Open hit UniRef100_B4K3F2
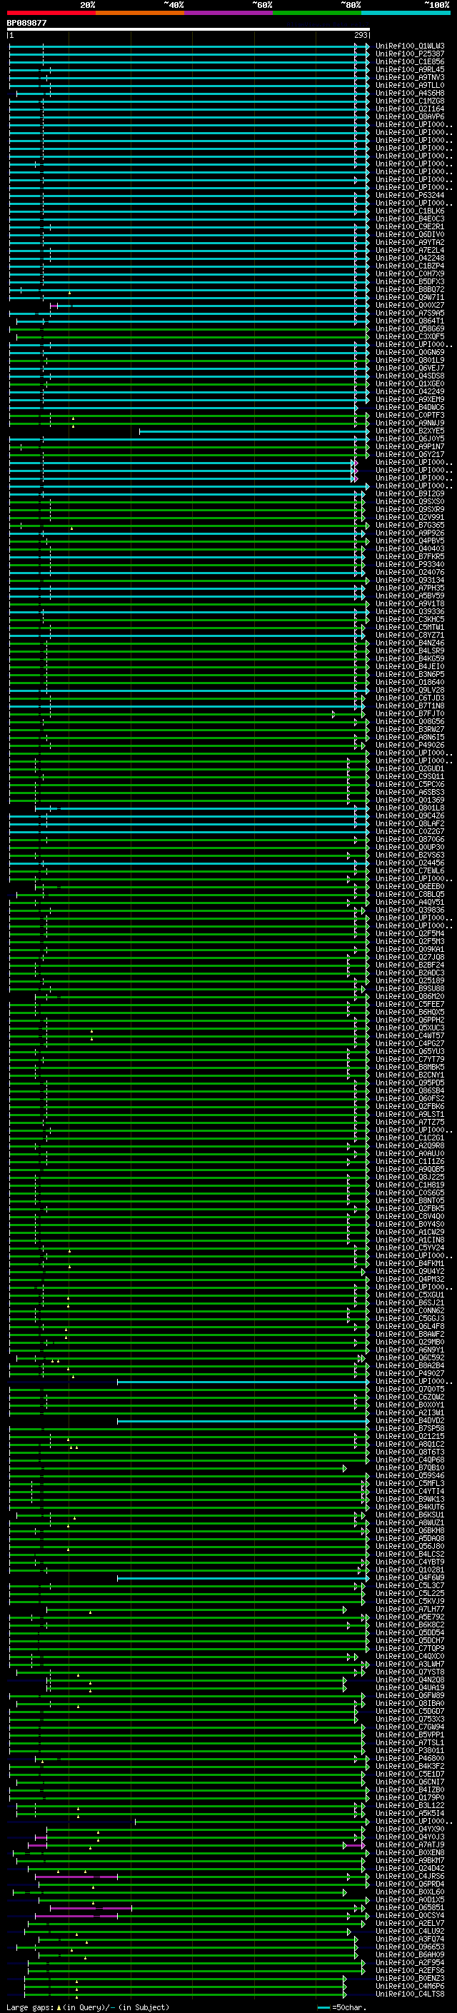The width and height of the screenshot is (457, 2013). tap(410, 1766)
